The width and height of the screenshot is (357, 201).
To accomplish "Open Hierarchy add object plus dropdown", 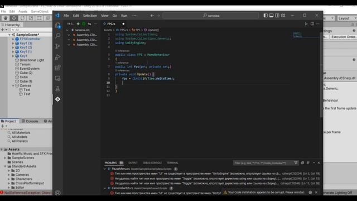I will tap(4, 30).
